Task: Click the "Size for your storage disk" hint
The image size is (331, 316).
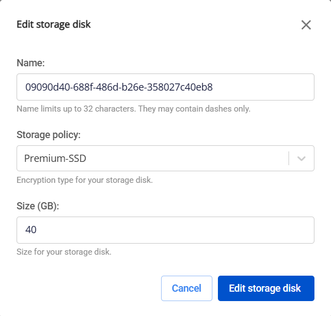Action: [x=64, y=252]
